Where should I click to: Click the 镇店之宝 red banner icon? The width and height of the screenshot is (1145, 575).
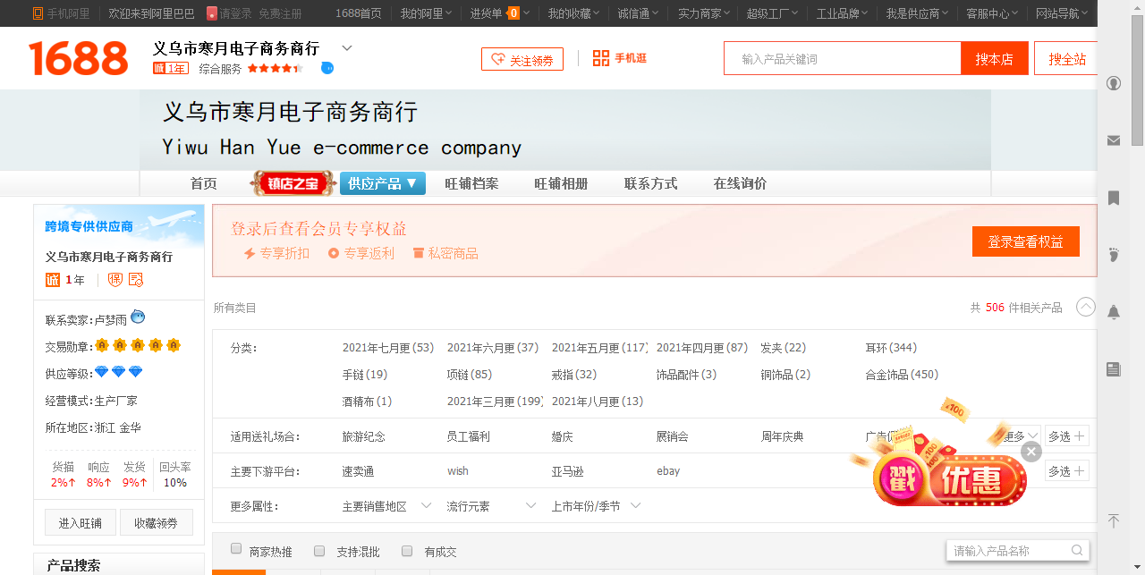pos(293,183)
